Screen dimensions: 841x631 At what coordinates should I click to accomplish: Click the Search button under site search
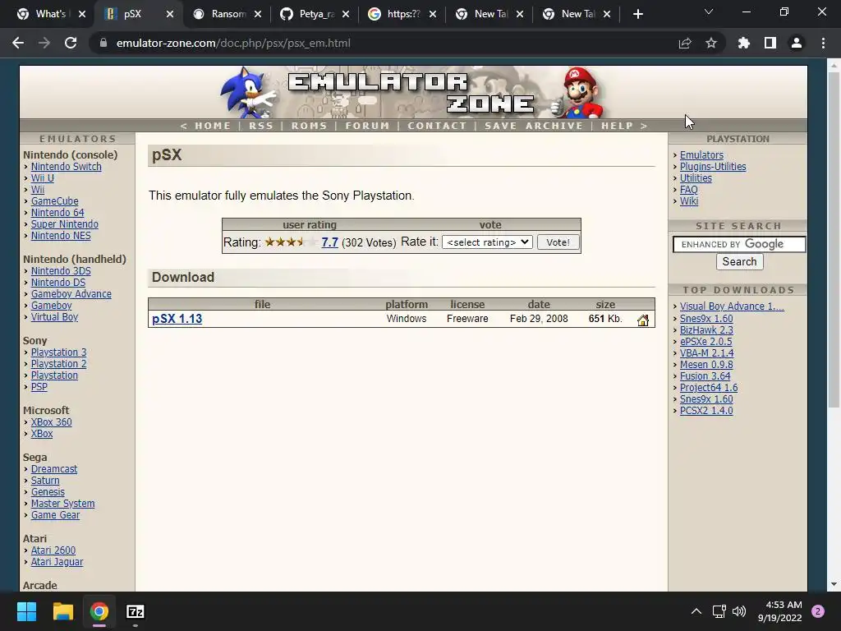coord(739,261)
